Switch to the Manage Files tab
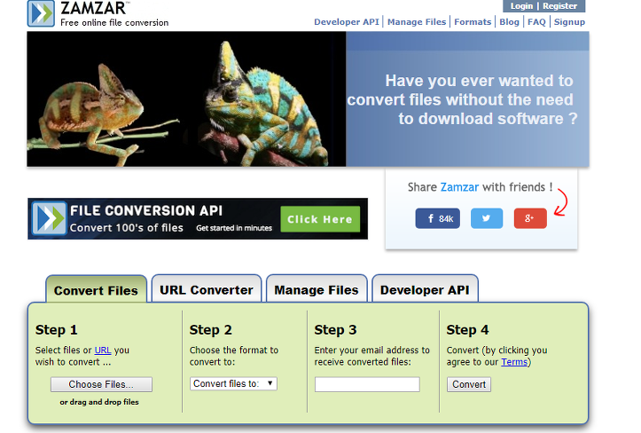This screenshot has width=641, height=433. tap(317, 289)
